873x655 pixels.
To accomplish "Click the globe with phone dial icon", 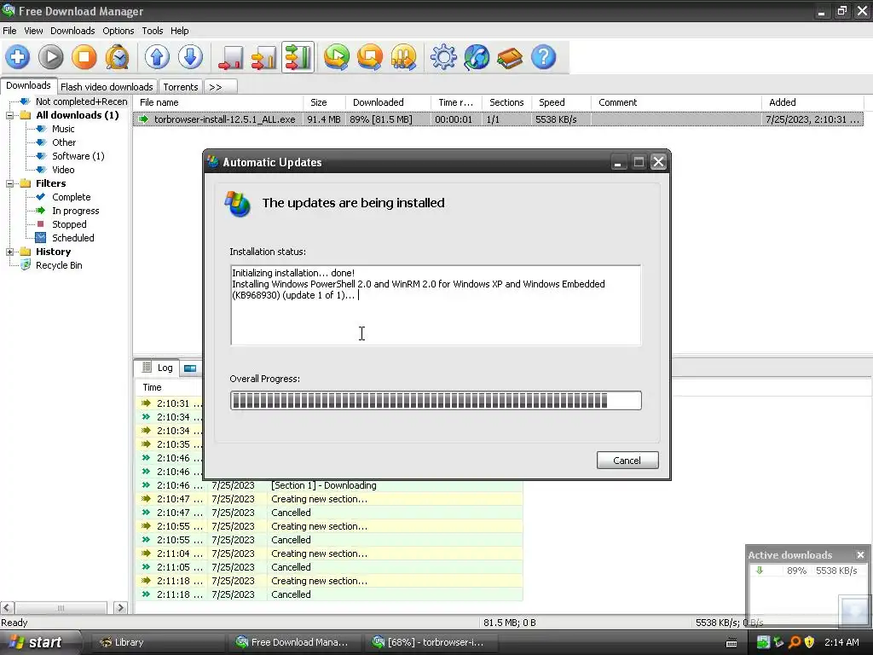I will 477,57.
